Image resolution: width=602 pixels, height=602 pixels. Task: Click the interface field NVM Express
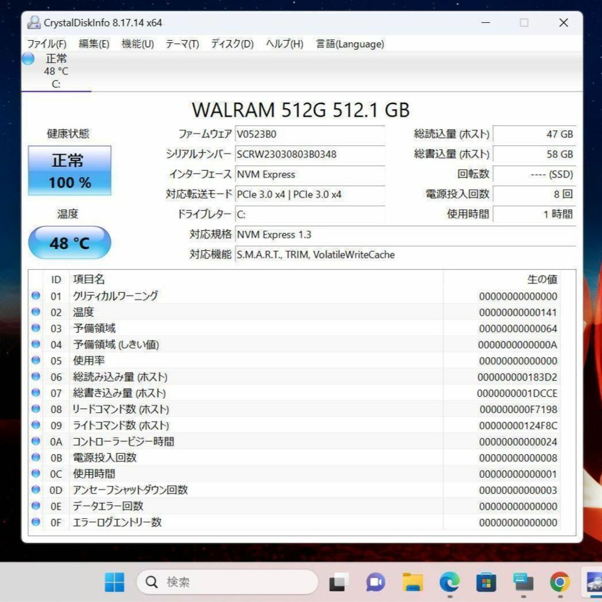(x=310, y=174)
